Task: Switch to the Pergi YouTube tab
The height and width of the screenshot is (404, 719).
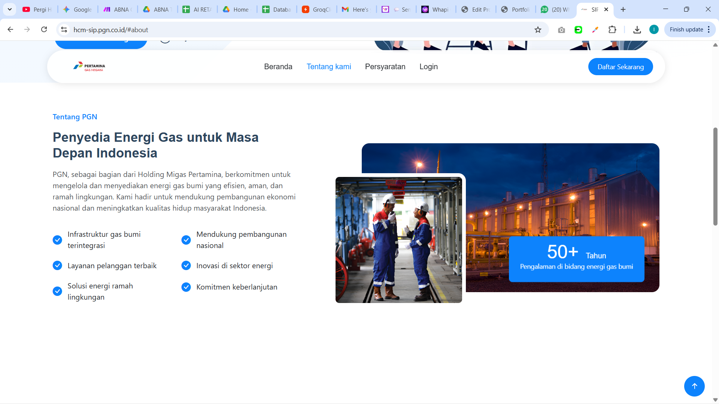Action: tap(37, 9)
